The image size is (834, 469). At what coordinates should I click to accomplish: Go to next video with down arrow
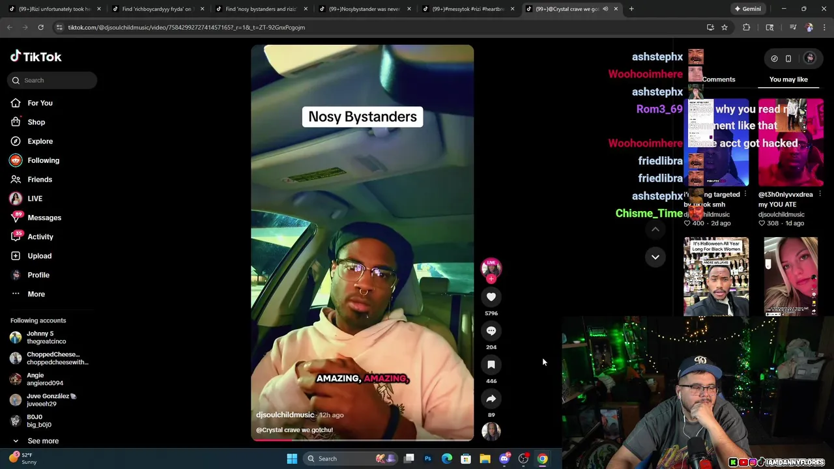pyautogui.click(x=655, y=257)
